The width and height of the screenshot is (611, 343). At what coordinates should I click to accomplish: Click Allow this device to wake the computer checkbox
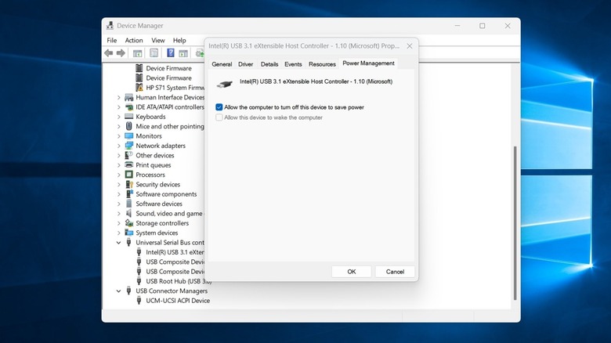coord(219,117)
